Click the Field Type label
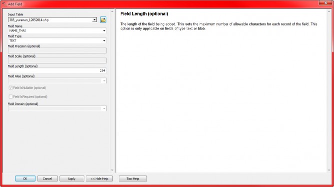334x187 pixels. (14, 36)
